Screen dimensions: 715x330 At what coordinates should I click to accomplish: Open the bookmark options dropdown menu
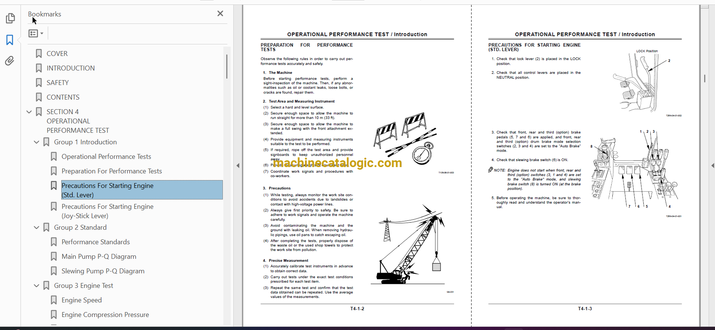tap(36, 34)
